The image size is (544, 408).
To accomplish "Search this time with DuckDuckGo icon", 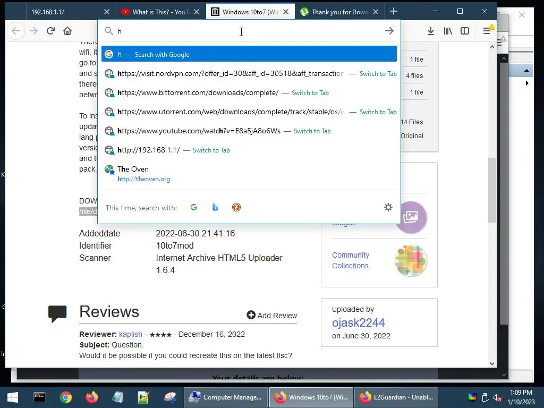I will pos(236,207).
